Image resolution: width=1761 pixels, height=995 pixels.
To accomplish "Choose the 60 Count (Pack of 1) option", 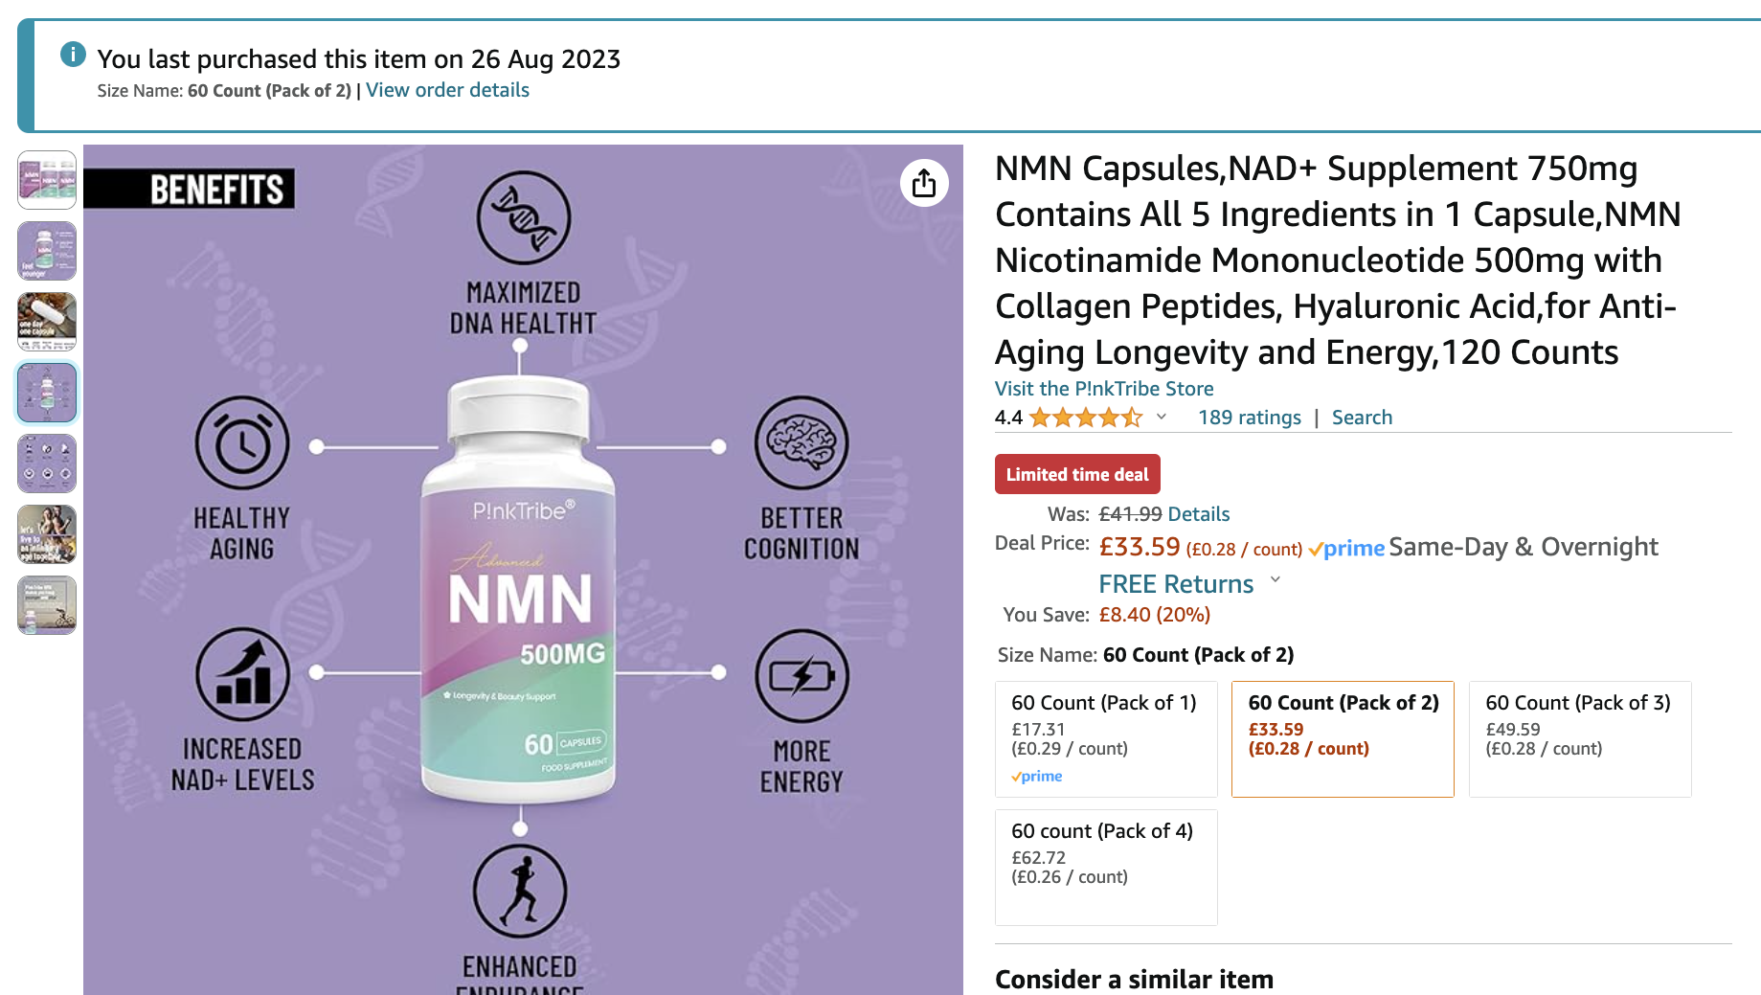I will (1105, 738).
